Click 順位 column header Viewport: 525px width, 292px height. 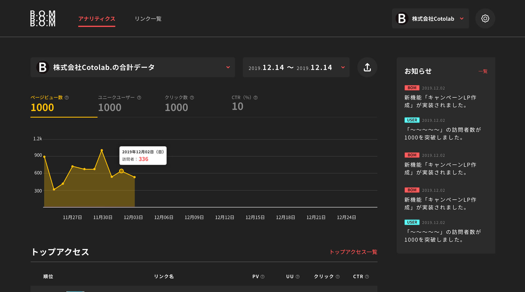tap(48, 277)
